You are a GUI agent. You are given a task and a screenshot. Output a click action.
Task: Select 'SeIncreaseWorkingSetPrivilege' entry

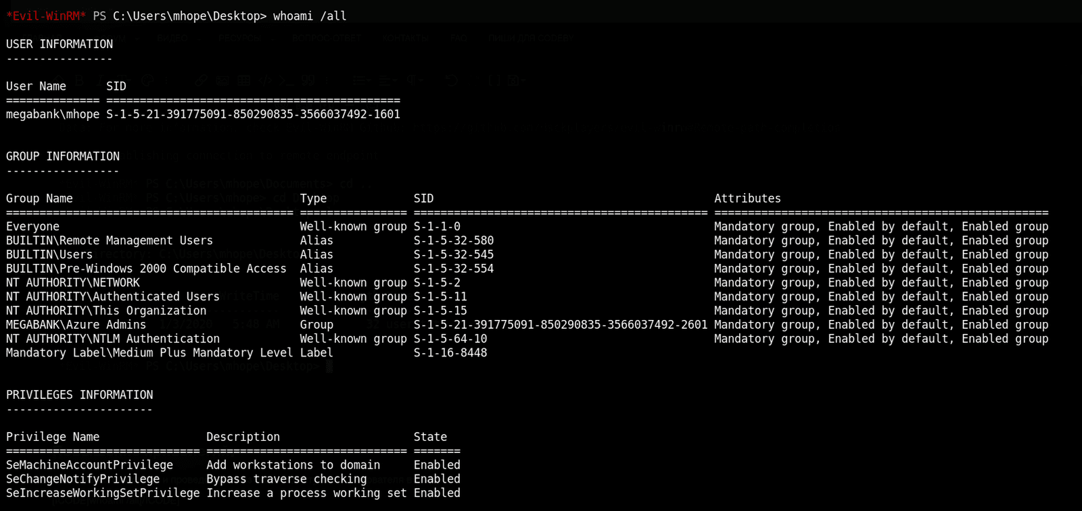coord(103,493)
